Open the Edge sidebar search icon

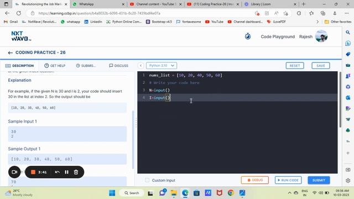pos(348,33)
